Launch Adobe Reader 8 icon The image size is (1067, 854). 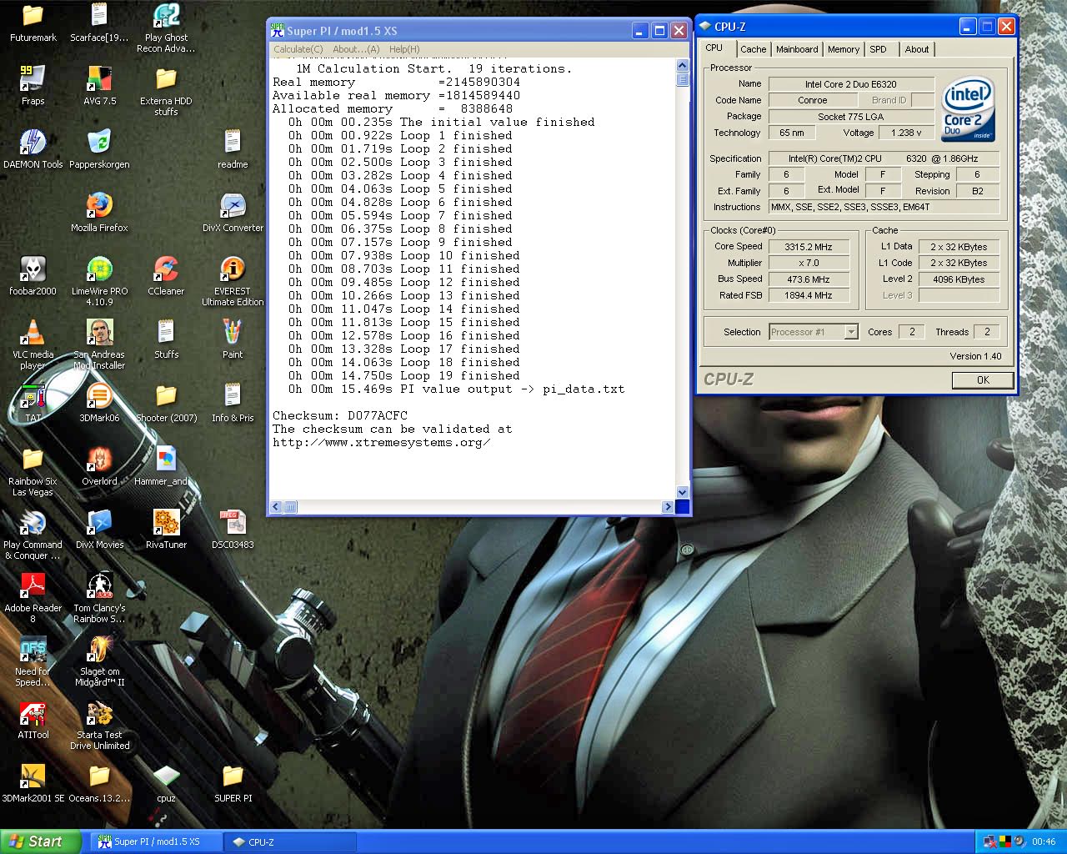click(x=33, y=586)
